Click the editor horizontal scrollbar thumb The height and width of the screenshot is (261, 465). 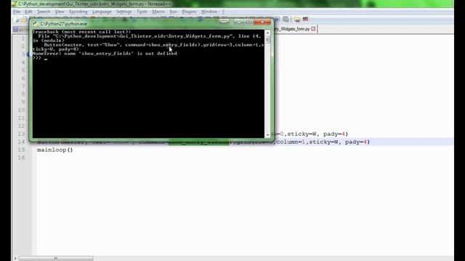[56, 258]
